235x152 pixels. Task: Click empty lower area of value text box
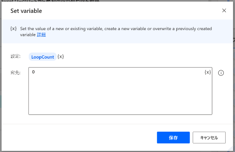click(120, 102)
